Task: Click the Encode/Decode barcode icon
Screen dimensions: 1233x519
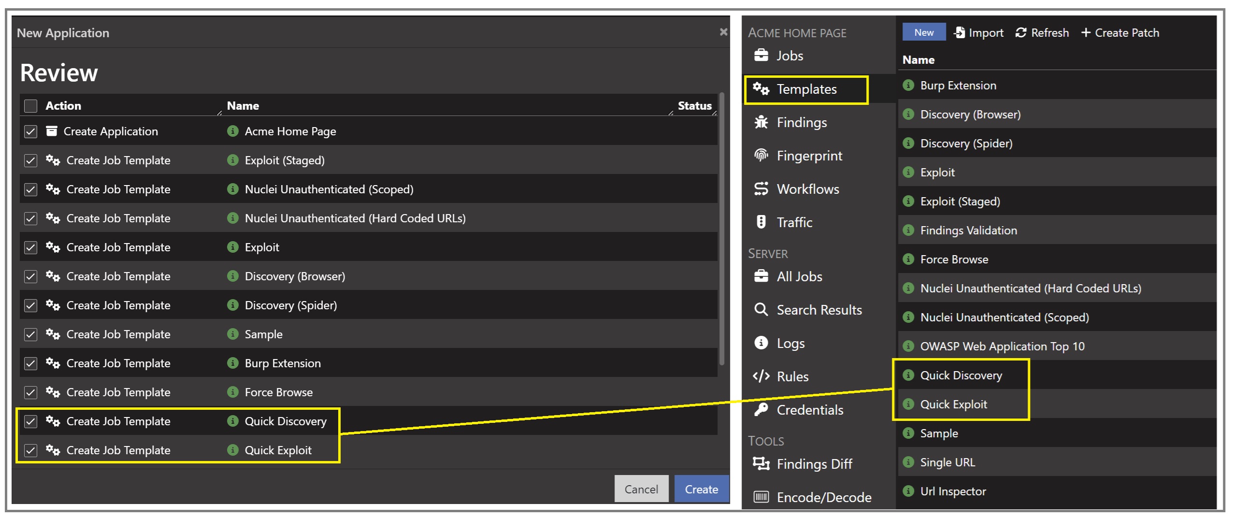Action: pos(761,497)
